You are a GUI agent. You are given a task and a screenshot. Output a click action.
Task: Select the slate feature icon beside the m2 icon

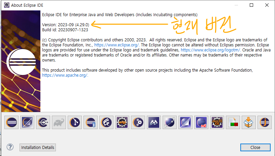click(x=185, y=122)
